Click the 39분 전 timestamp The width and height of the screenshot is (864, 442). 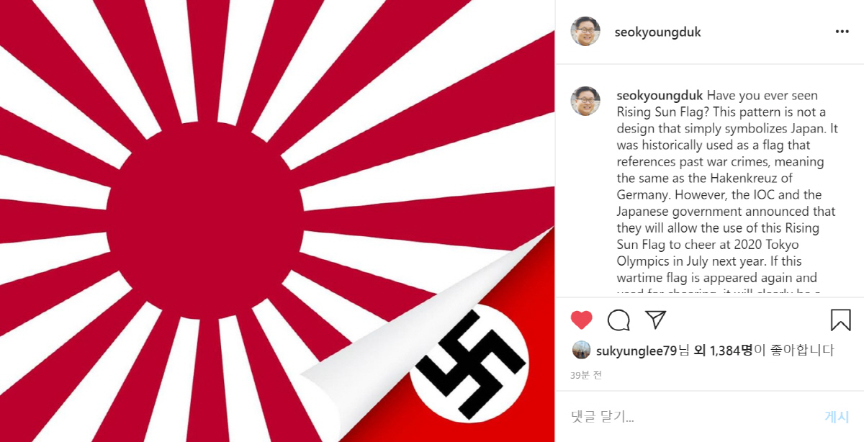(x=586, y=375)
